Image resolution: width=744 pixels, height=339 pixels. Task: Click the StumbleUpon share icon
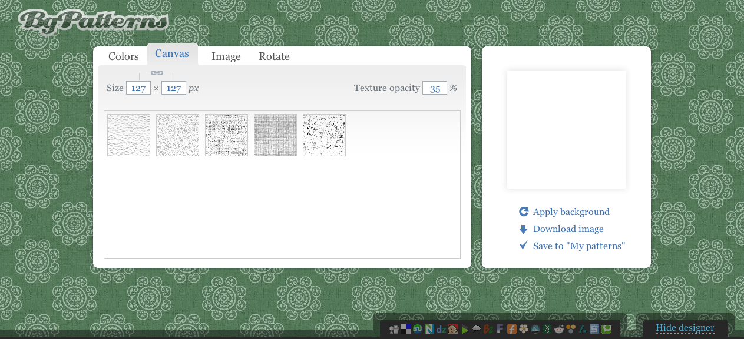[418, 329]
